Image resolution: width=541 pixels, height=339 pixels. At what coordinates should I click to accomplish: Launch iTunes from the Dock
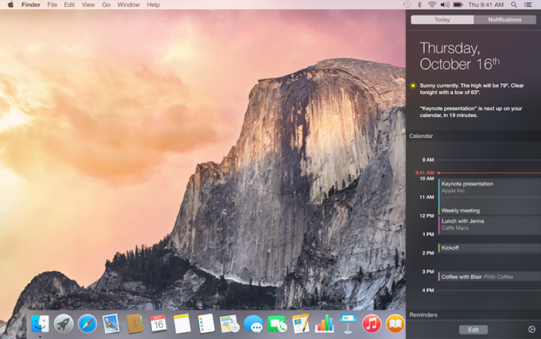point(371,323)
